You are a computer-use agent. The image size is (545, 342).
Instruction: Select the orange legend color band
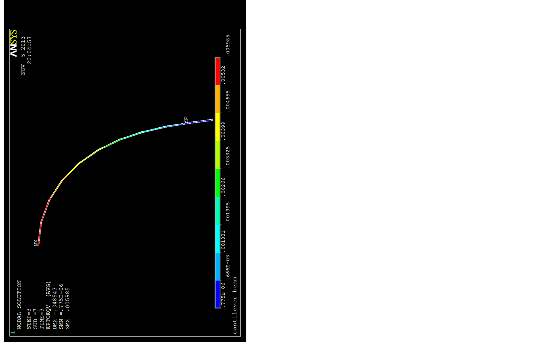coord(217,99)
